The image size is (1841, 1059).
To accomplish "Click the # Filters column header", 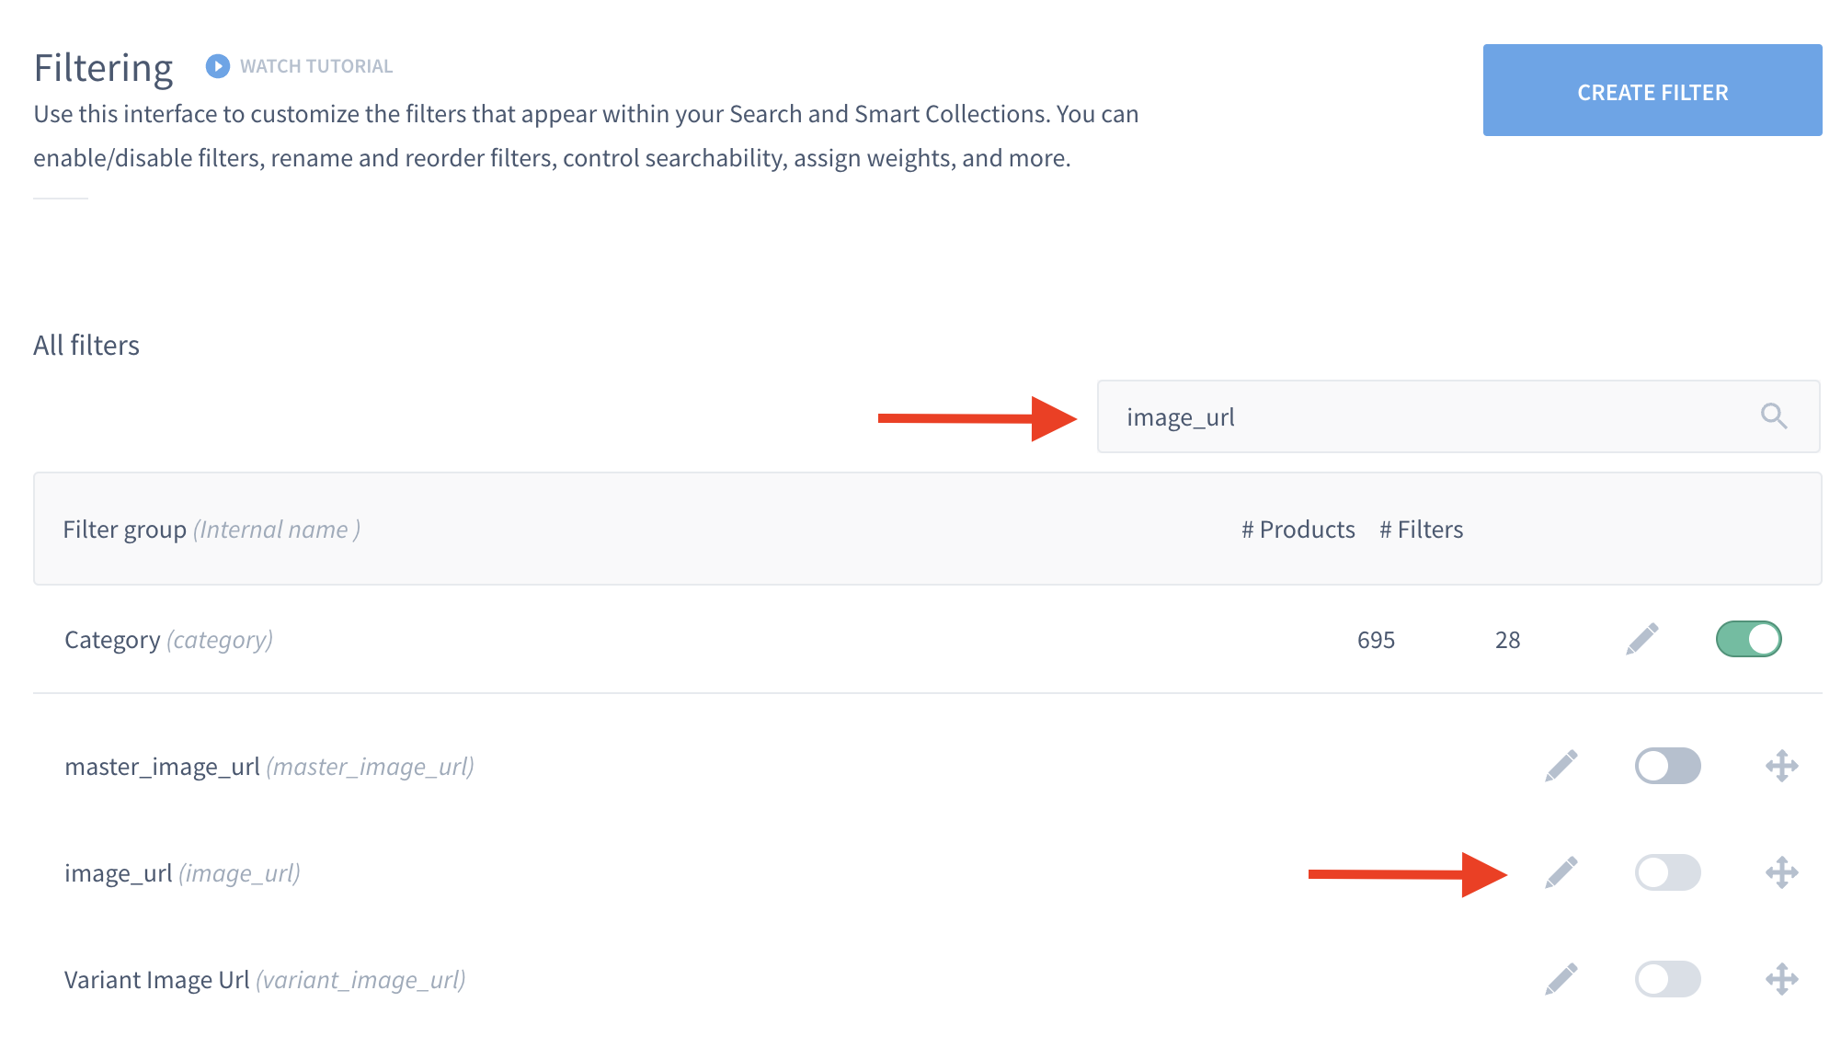I will (1421, 529).
